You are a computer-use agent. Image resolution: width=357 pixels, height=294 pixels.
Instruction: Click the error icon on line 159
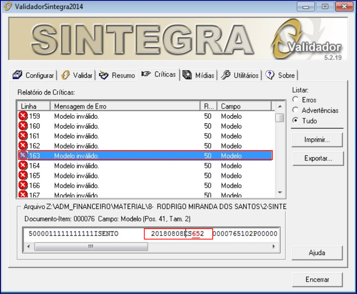(x=23, y=116)
